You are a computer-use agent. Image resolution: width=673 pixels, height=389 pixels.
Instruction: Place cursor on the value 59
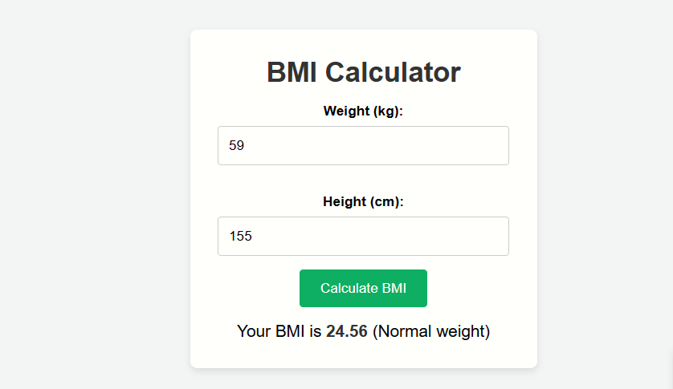coord(236,146)
